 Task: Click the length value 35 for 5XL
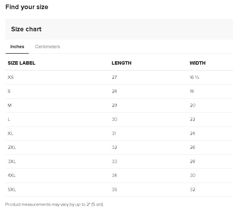coord(114,189)
